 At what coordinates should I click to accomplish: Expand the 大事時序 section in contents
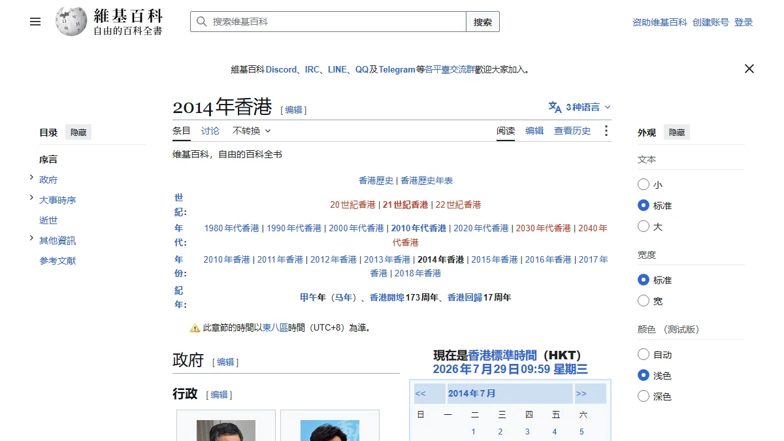tap(31, 197)
